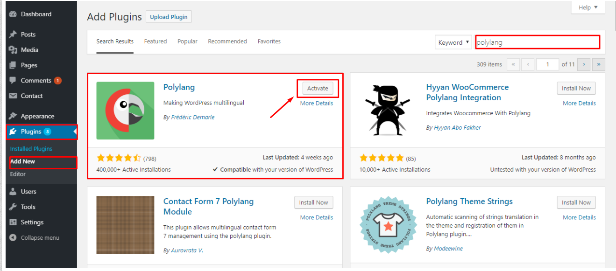Click the Collapse menu arrow icon
The height and width of the screenshot is (271, 616).
point(13,238)
